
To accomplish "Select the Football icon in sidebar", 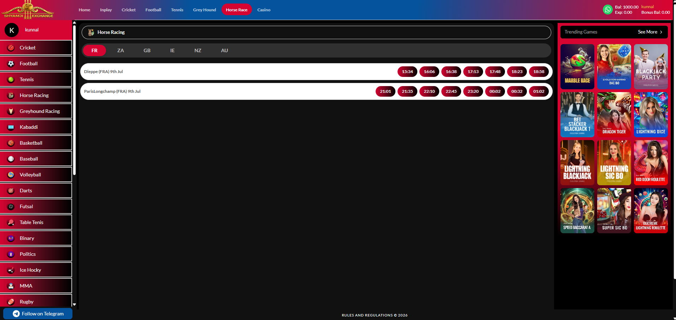I will pos(11,64).
